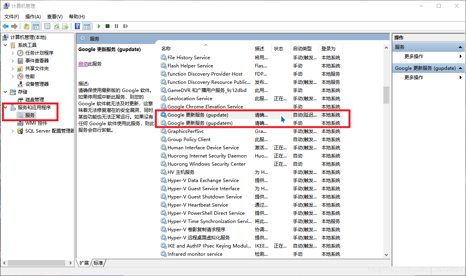Click services list vertical scrollbar thumb
The width and height of the screenshot is (466, 276).
pos(387,95)
